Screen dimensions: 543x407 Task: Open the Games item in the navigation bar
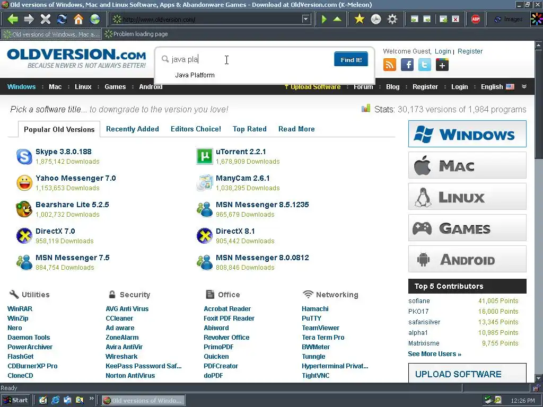pos(115,87)
